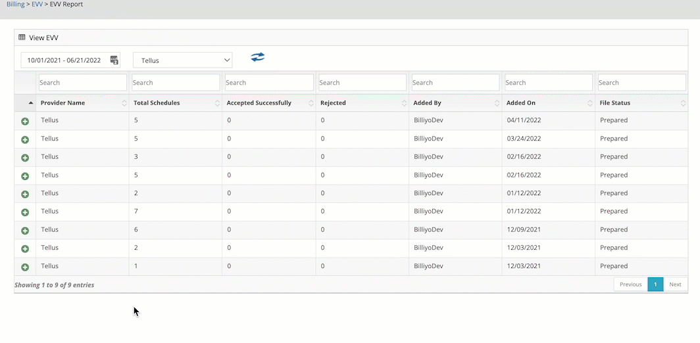Expand the Tellus row with 1 total schedule
700x343 pixels.
point(25,267)
